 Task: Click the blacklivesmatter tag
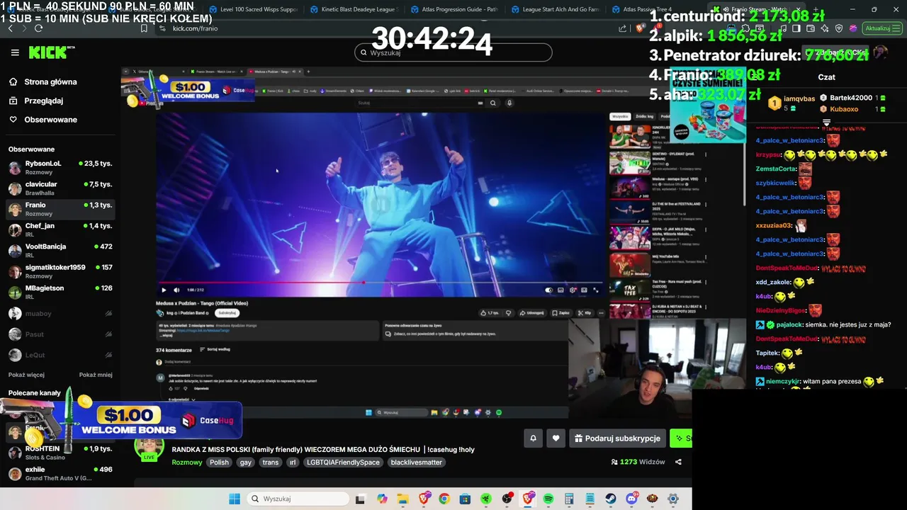417,462
